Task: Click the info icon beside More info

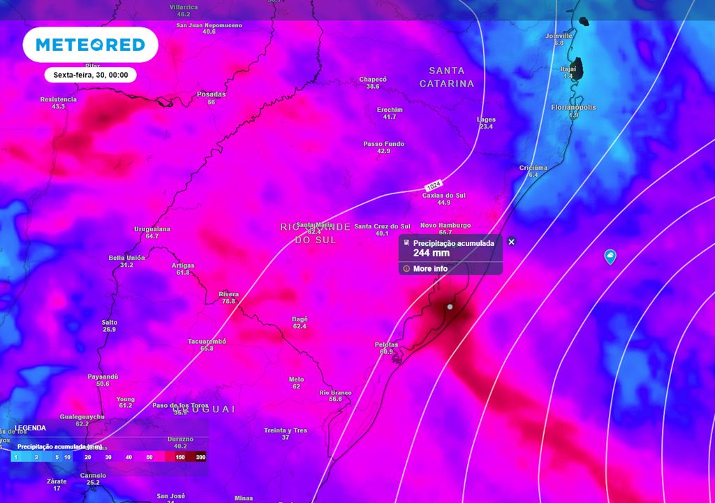Action: (406, 269)
